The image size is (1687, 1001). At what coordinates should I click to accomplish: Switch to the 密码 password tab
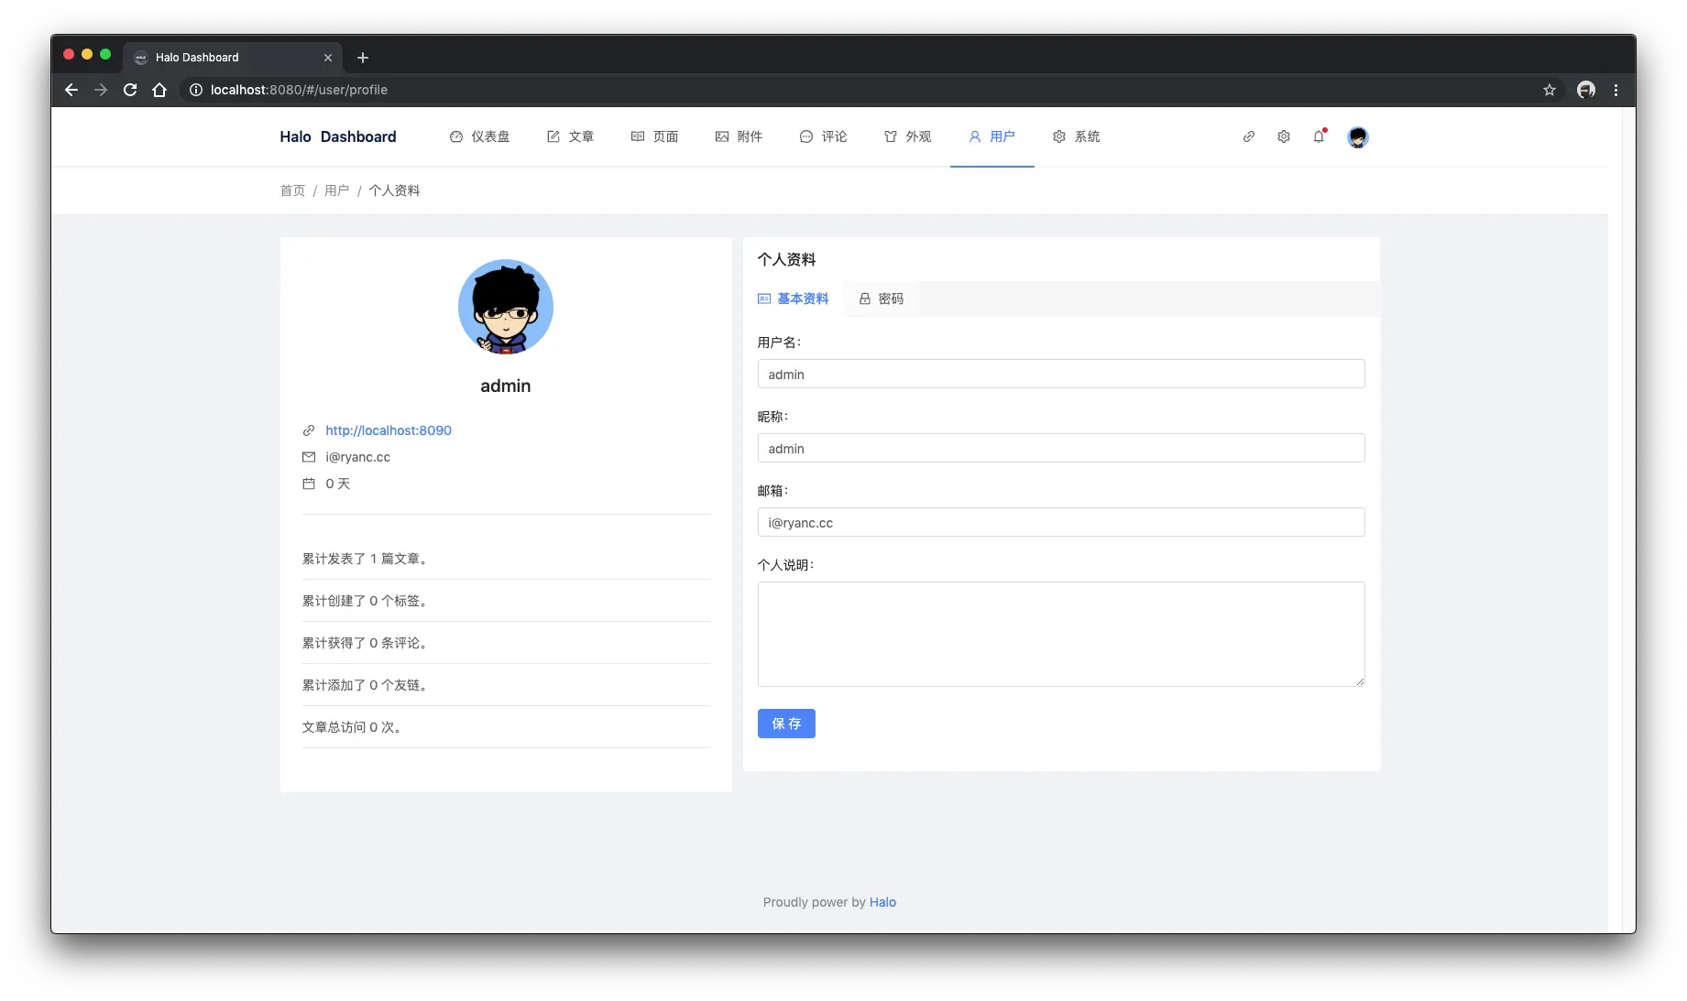coord(881,299)
